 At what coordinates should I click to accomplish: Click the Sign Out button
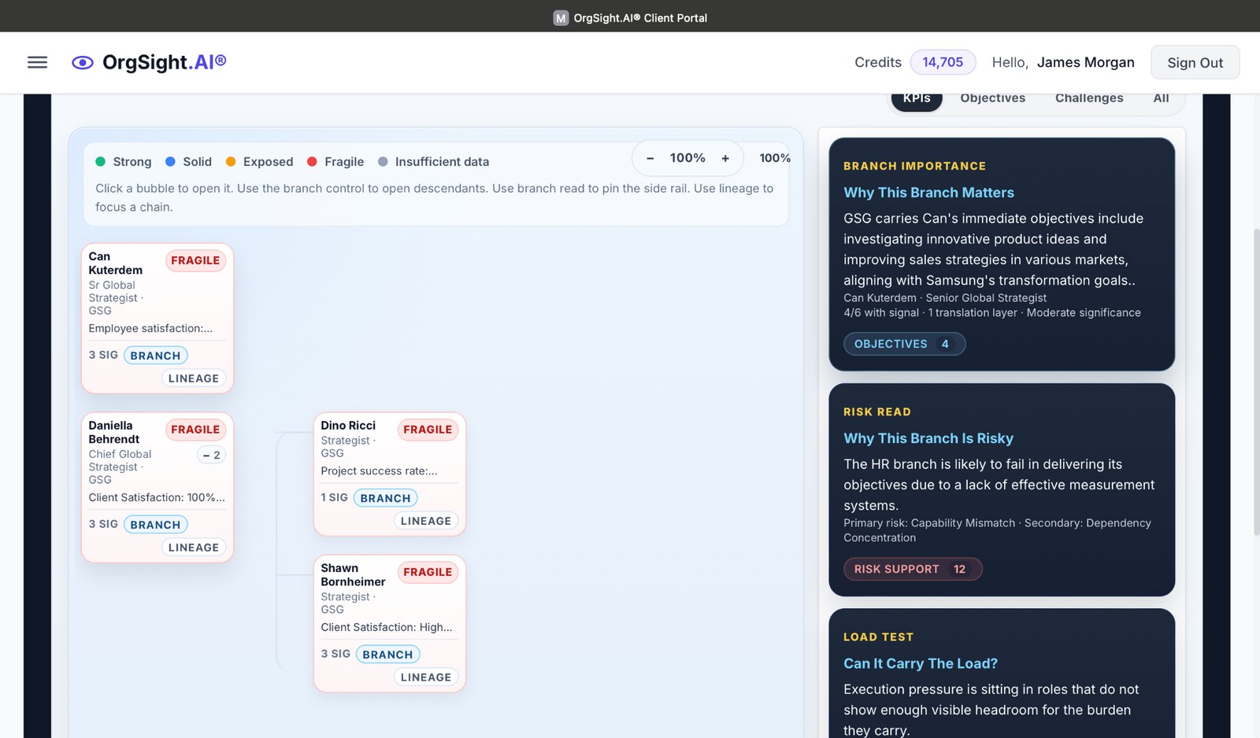[1195, 62]
